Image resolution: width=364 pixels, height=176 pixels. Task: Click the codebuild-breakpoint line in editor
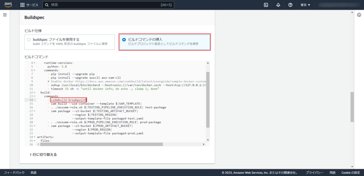69,100
